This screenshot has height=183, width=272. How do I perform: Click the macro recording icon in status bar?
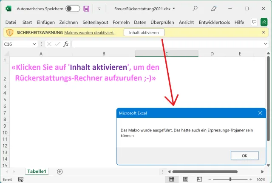coord(21,180)
